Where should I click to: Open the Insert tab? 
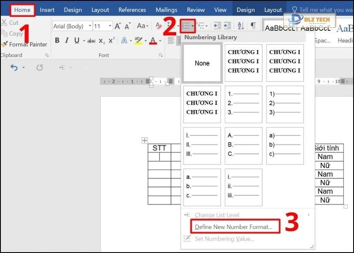pyautogui.click(x=47, y=10)
